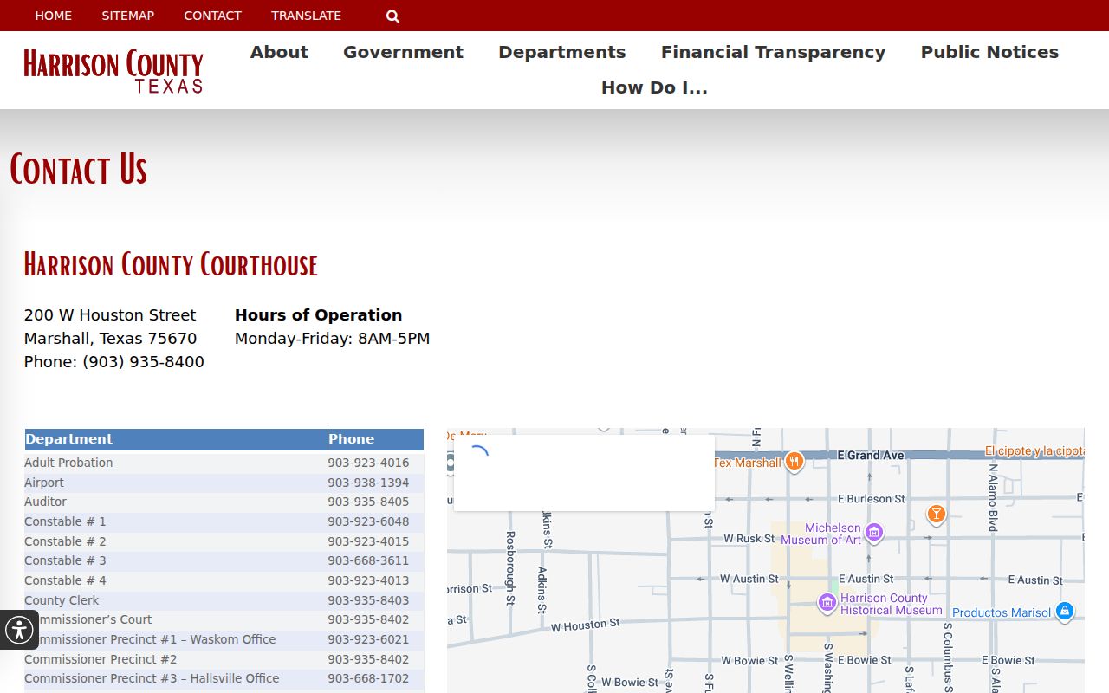The height and width of the screenshot is (693, 1109).
Task: Click Commissioner Precinct #1 – Waskom Office
Action: point(150,639)
